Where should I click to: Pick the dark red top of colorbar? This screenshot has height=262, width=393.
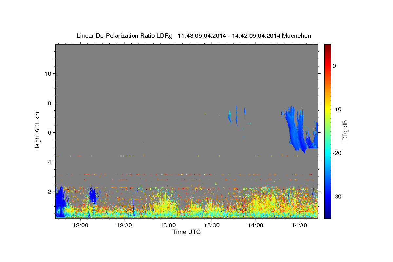coord(327,47)
